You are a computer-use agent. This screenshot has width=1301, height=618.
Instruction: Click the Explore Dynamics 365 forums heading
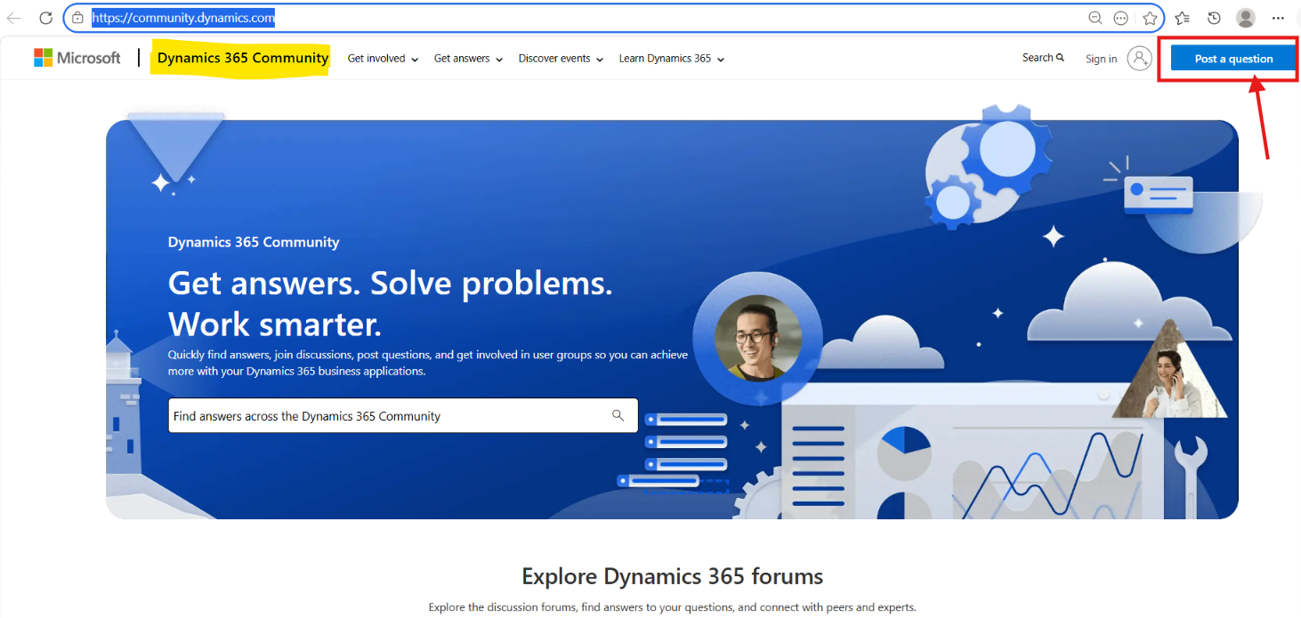point(672,576)
